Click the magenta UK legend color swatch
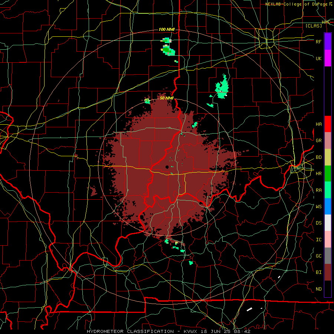The width and height of the screenshot is (334, 334). coord(328,58)
